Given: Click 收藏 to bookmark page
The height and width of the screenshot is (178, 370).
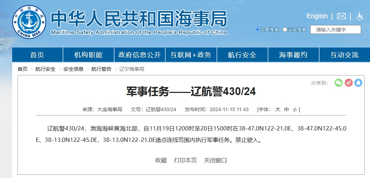Looking at the screenshot, I should 161,160.
